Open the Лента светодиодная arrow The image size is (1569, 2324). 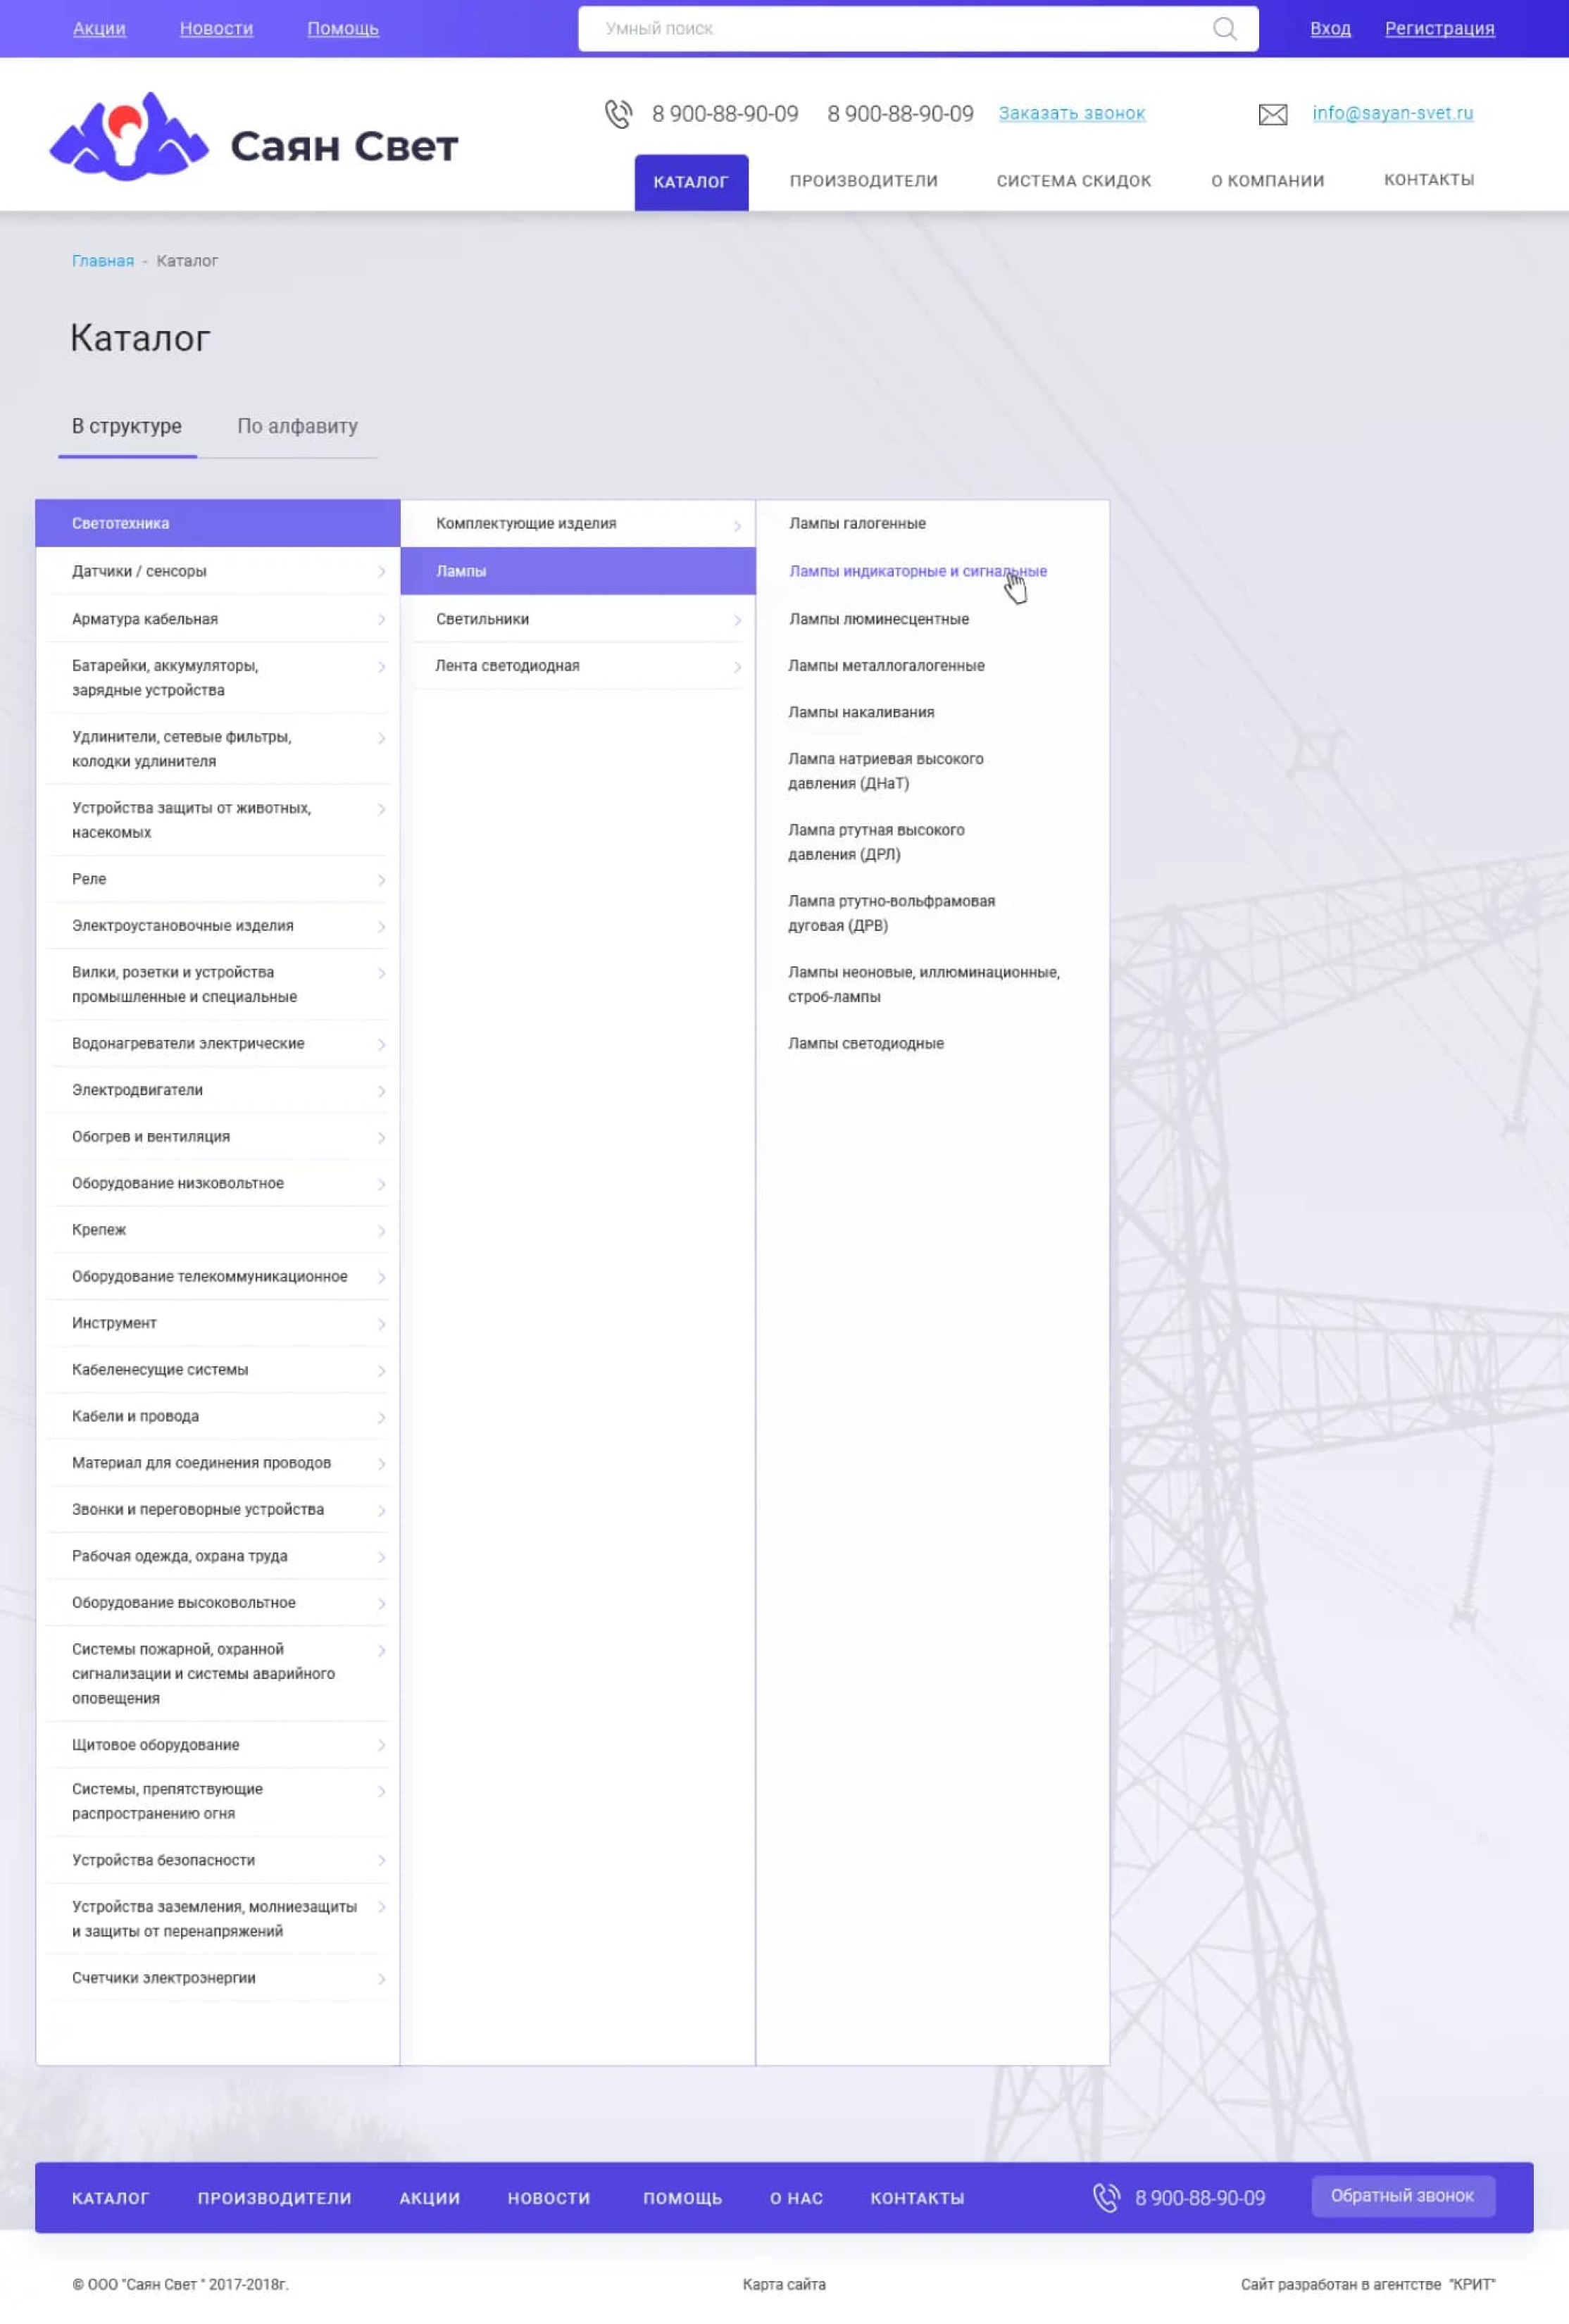pos(737,667)
